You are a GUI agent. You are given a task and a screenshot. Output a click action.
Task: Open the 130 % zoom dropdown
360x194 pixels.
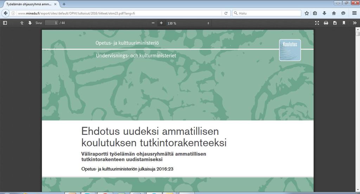(x=188, y=23)
